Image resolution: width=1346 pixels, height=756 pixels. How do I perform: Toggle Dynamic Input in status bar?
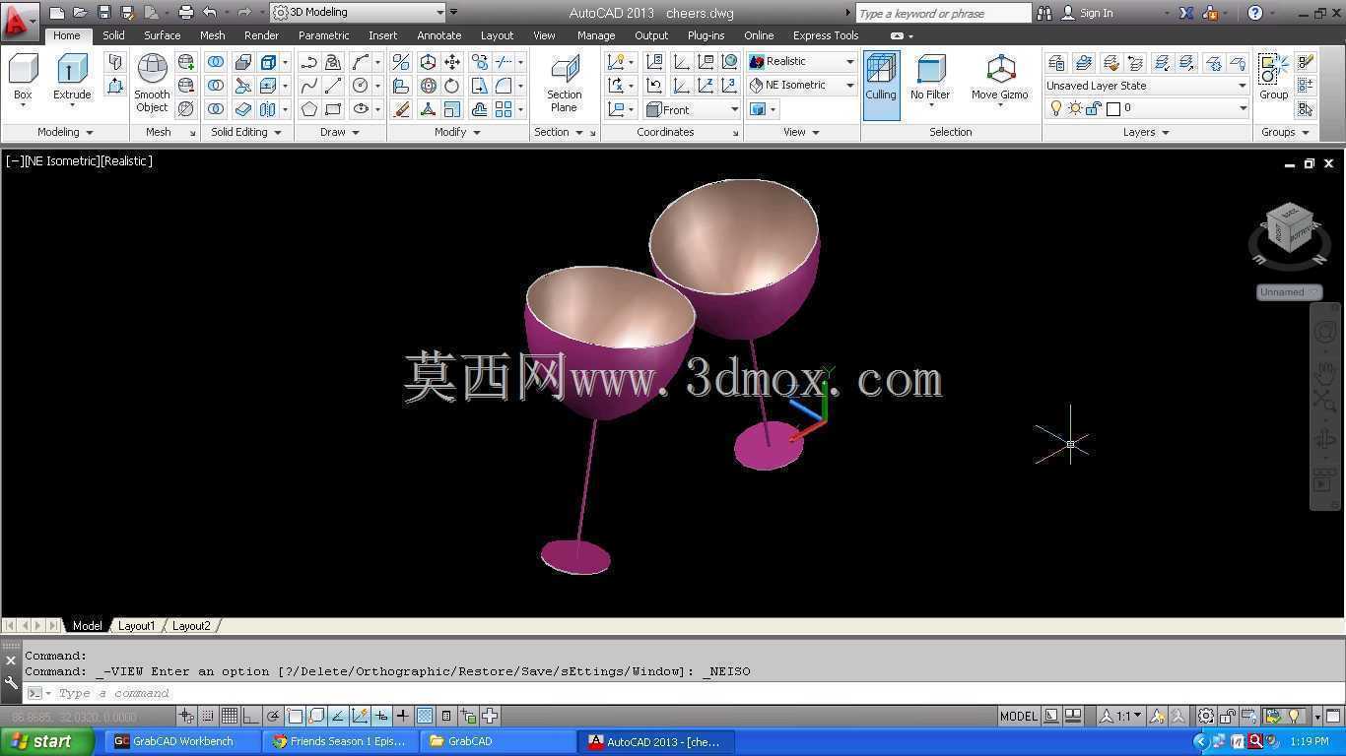point(381,716)
